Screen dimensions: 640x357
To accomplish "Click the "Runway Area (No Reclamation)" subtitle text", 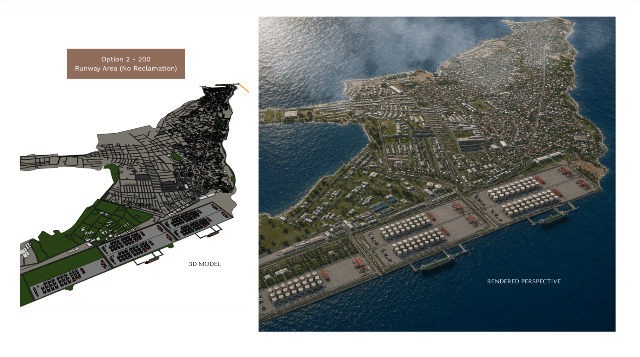I will point(126,68).
